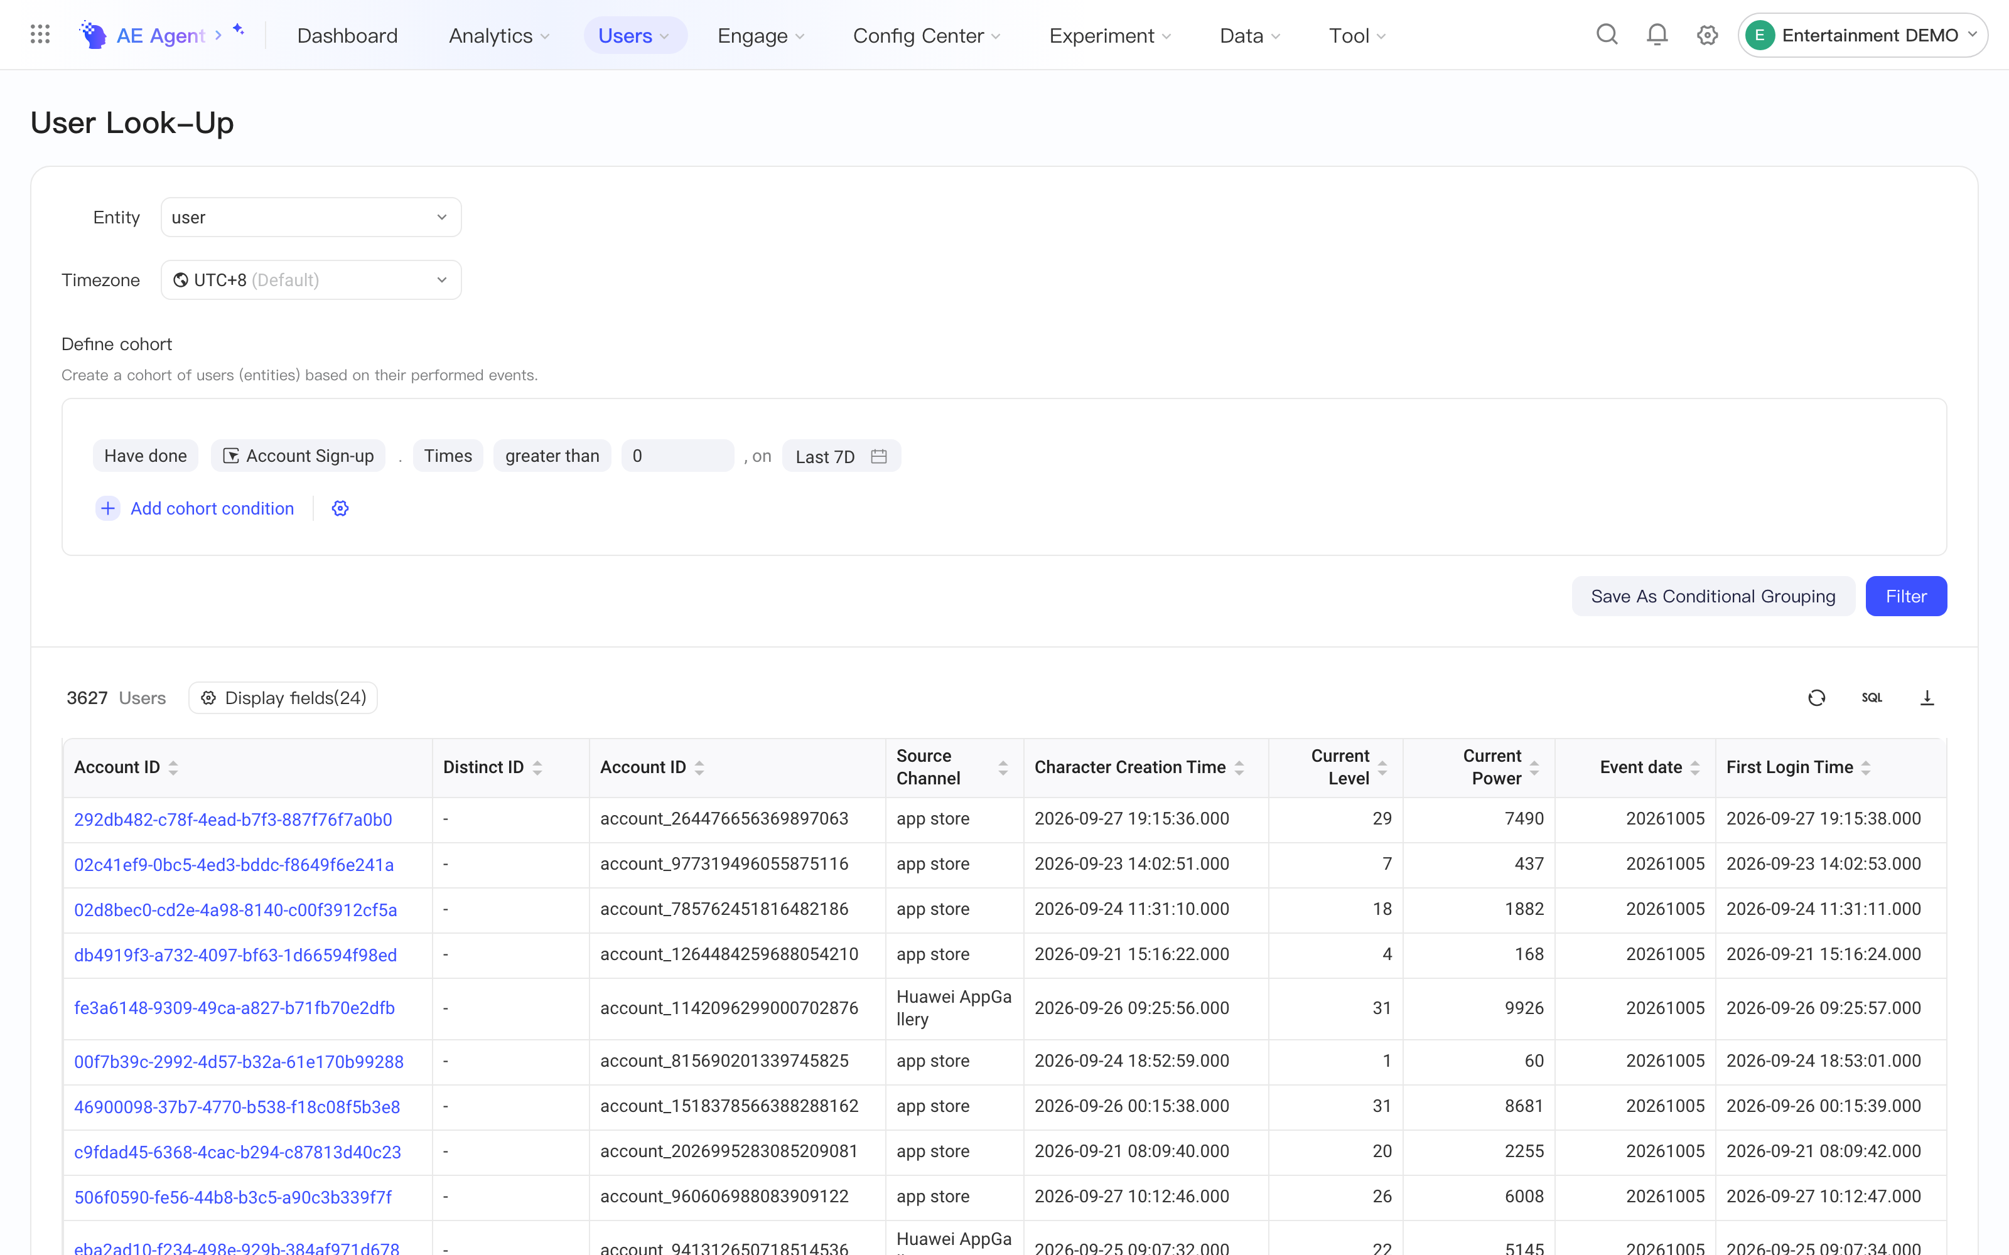
Task: Click Save As Conditional Grouping
Action: point(1713,596)
